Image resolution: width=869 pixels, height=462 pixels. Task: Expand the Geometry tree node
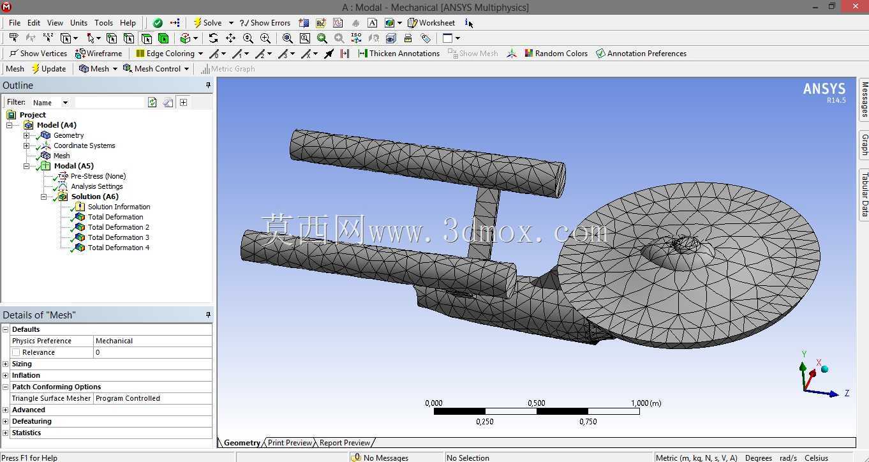26,135
